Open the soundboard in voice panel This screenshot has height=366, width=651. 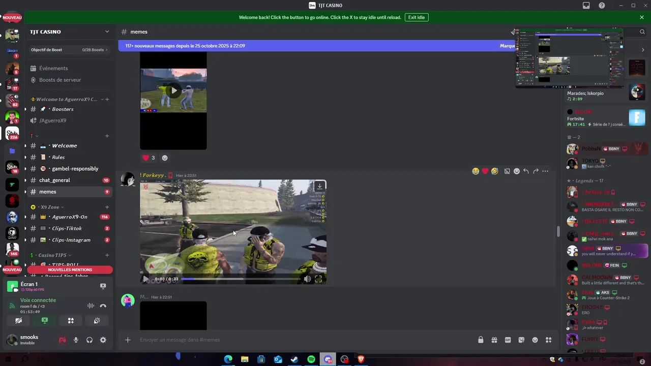[97, 321]
